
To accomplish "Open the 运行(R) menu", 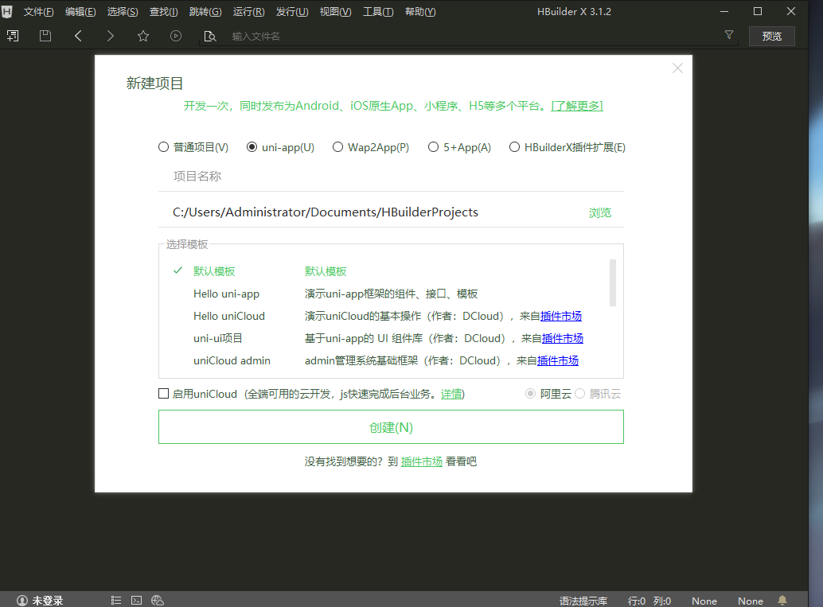I will coord(248,11).
